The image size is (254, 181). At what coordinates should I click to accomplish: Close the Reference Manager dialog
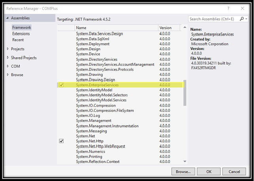(x=243, y=8)
